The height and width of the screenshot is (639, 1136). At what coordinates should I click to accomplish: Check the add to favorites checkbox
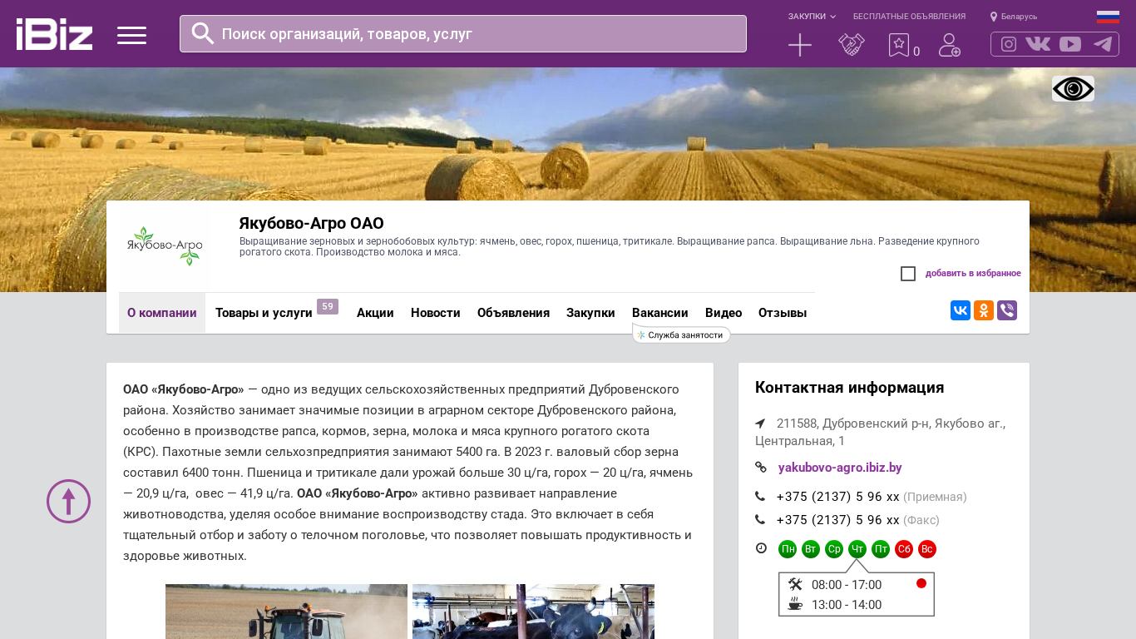pyautogui.click(x=908, y=274)
